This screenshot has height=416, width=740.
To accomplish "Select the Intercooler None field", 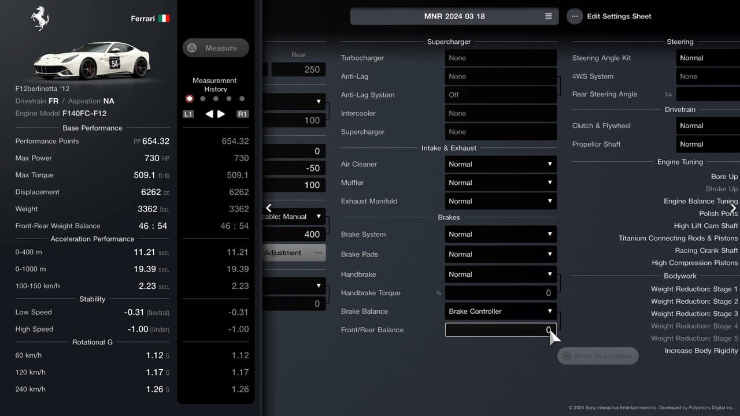I will 501,113.
